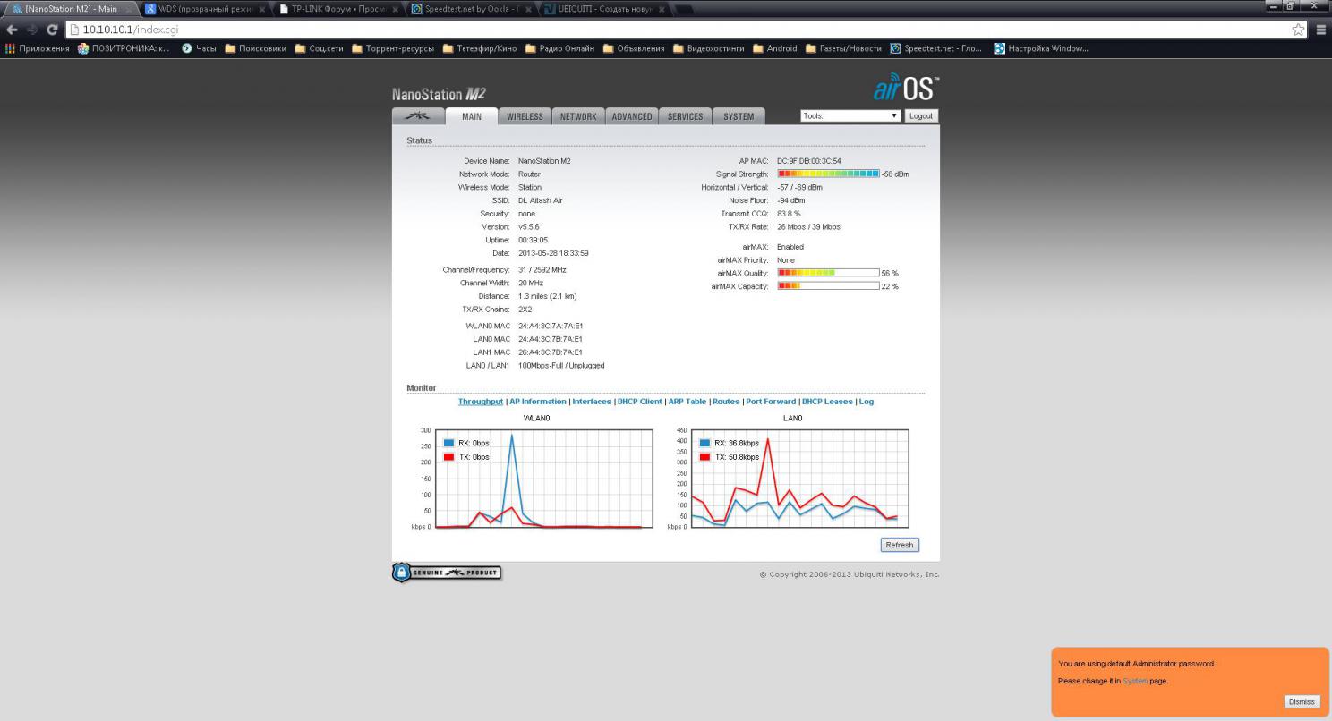The image size is (1332, 721).
Task: Open the new tab button
Action: coord(686,9)
